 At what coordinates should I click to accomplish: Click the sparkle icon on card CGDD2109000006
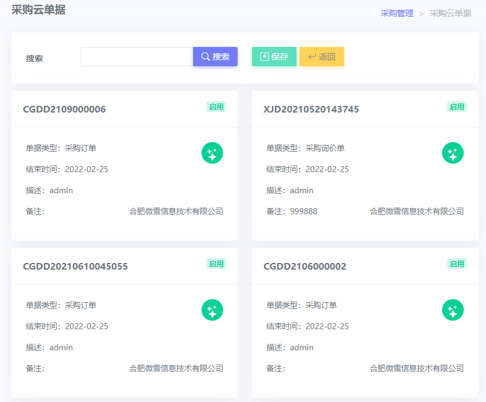(x=212, y=153)
